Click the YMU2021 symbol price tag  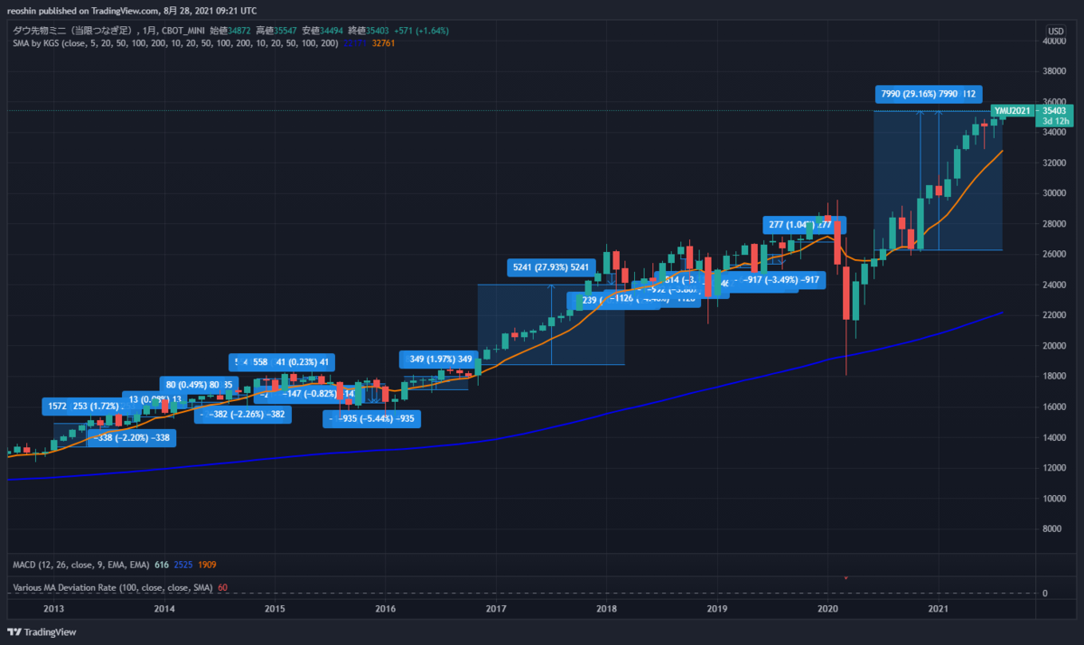1012,110
